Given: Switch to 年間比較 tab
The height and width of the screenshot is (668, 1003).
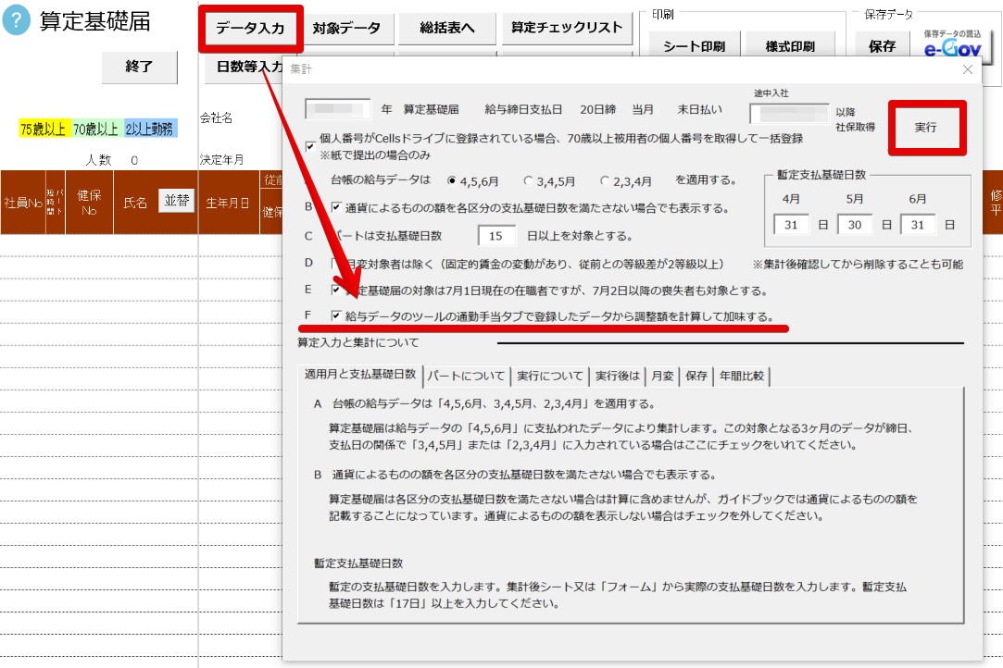Looking at the screenshot, I should (x=742, y=376).
